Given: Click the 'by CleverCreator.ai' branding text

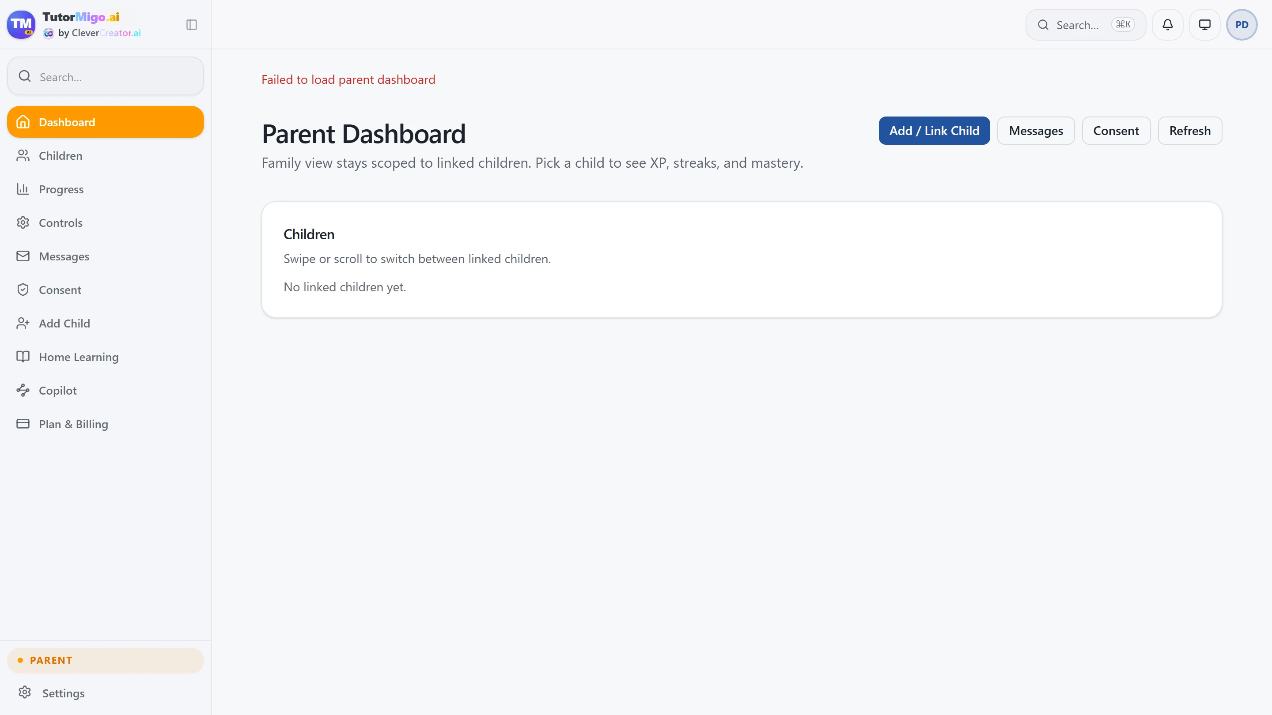Looking at the screenshot, I should [99, 33].
